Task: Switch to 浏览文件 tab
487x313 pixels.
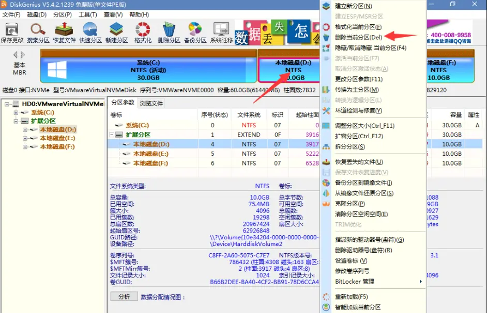Action: (x=151, y=103)
